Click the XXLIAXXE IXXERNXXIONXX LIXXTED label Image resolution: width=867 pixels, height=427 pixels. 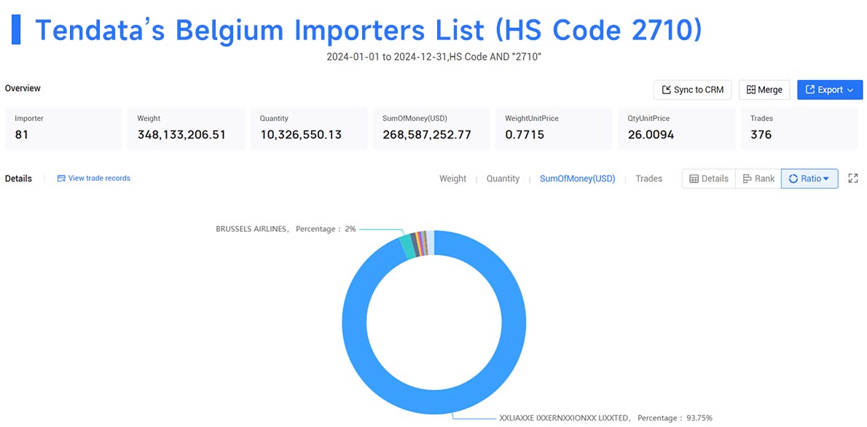pyautogui.click(x=605, y=418)
